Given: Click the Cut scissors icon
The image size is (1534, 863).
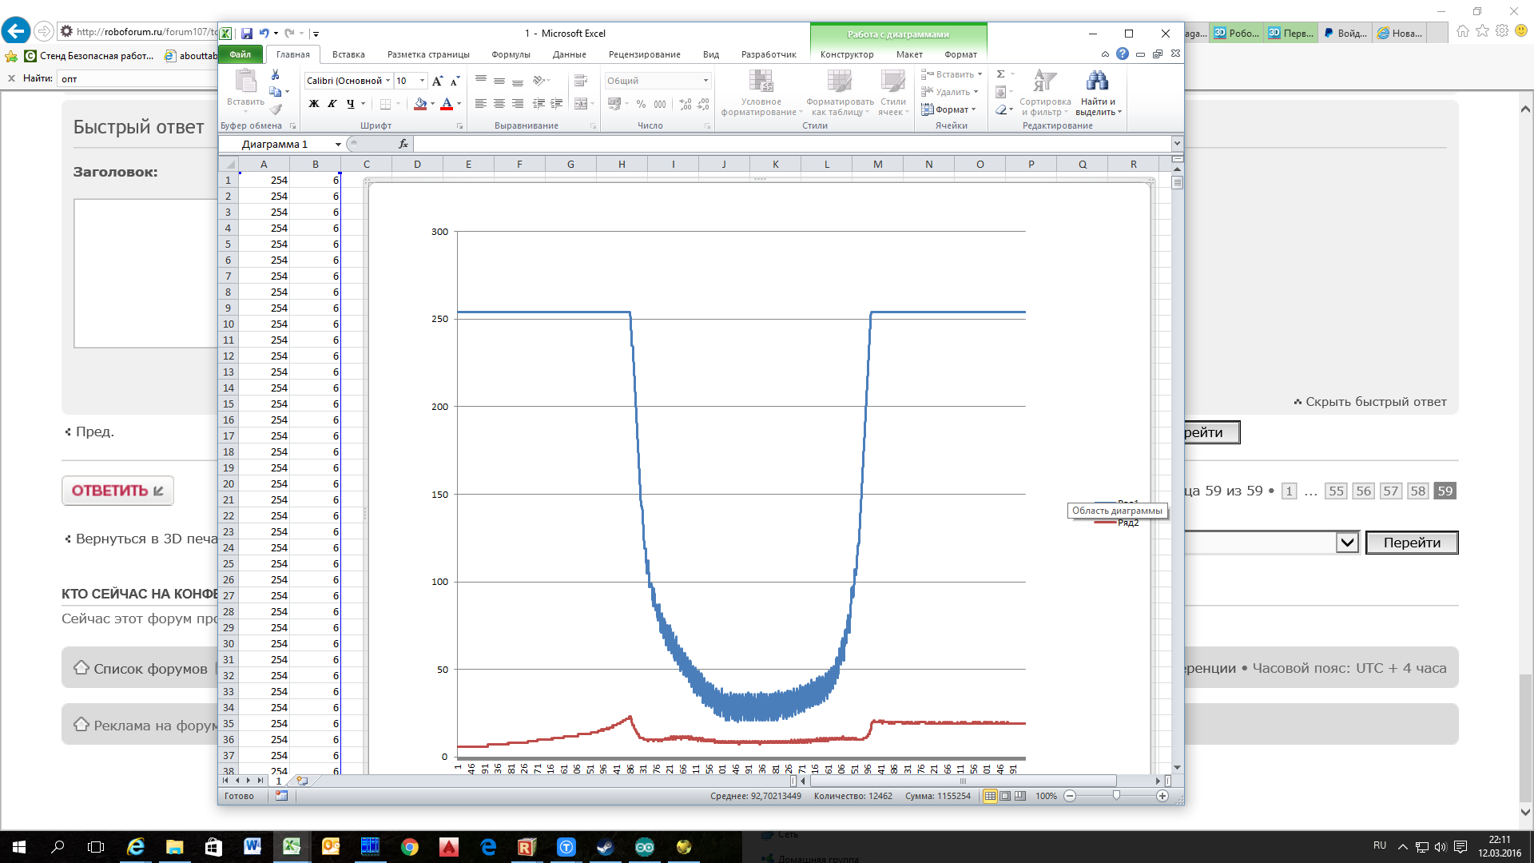Looking at the screenshot, I should tap(276, 74).
